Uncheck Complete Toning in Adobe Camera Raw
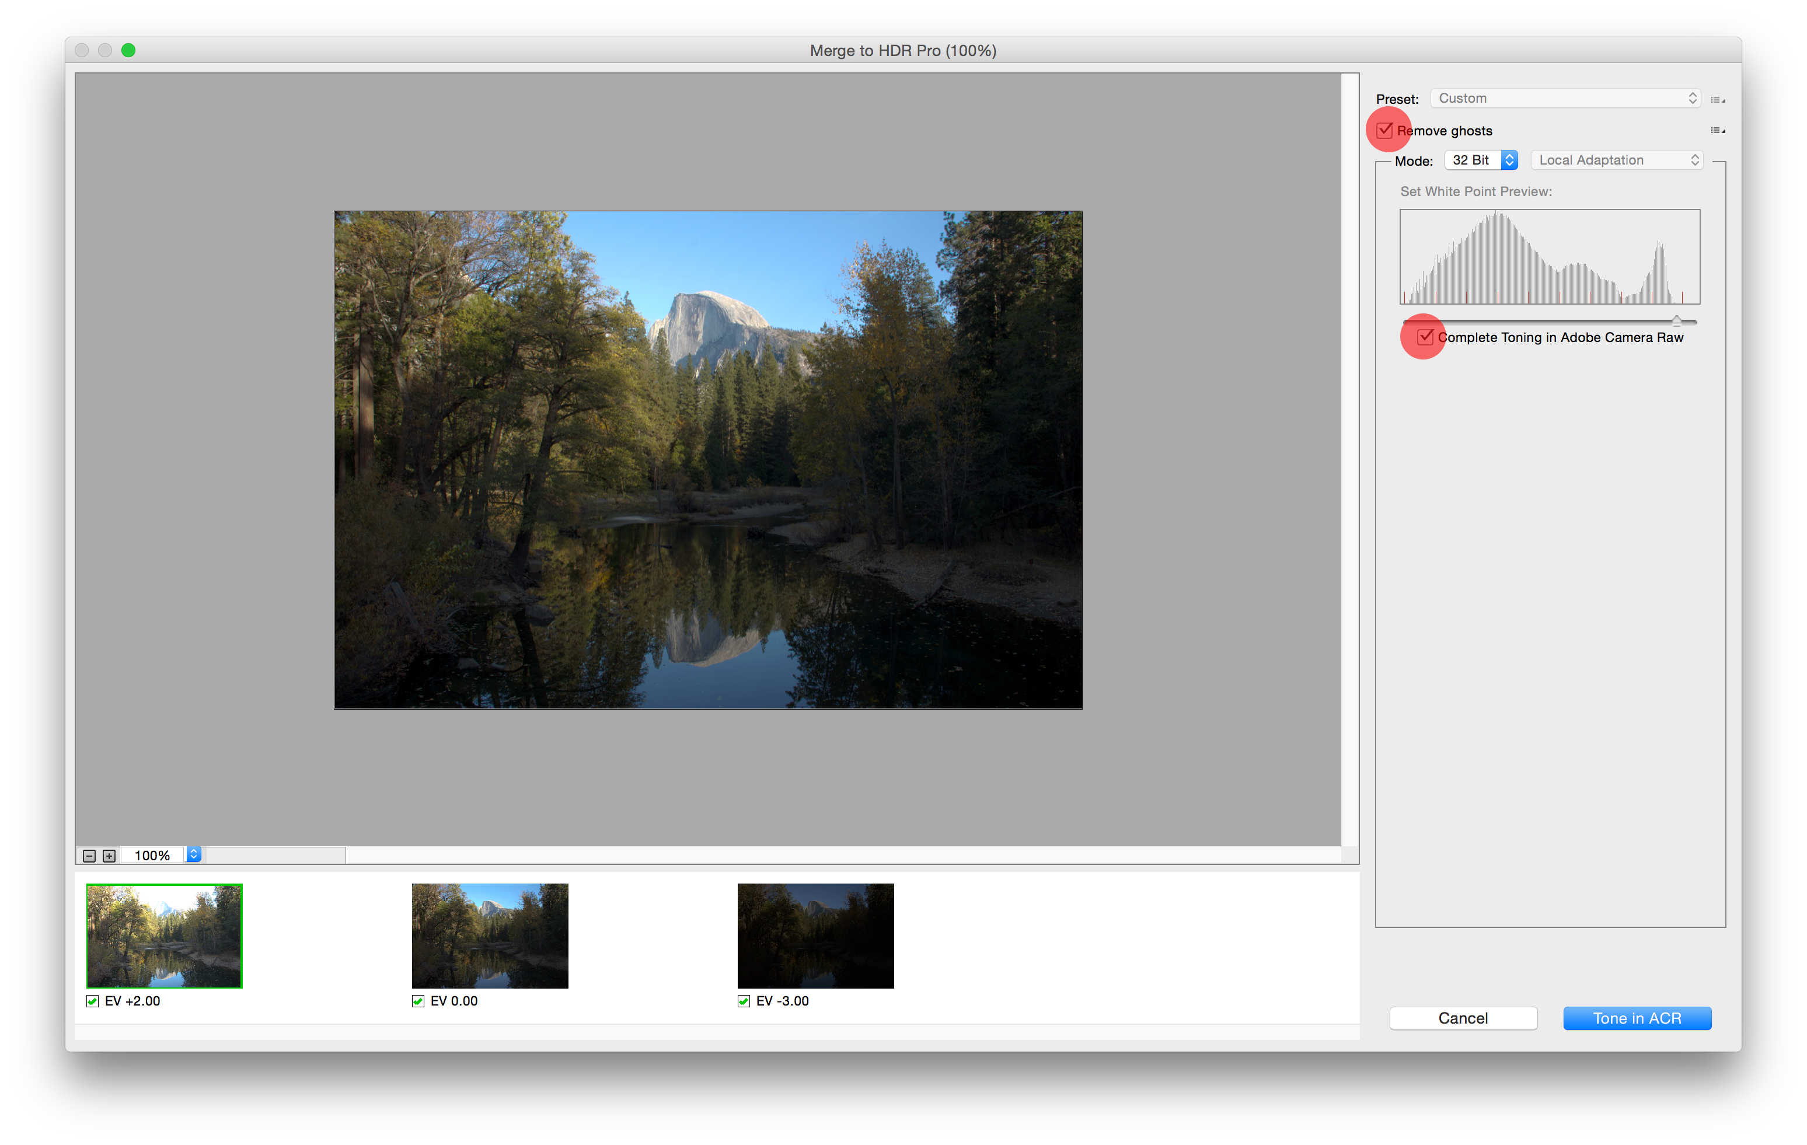Image resolution: width=1807 pixels, height=1145 pixels. pyautogui.click(x=1425, y=337)
